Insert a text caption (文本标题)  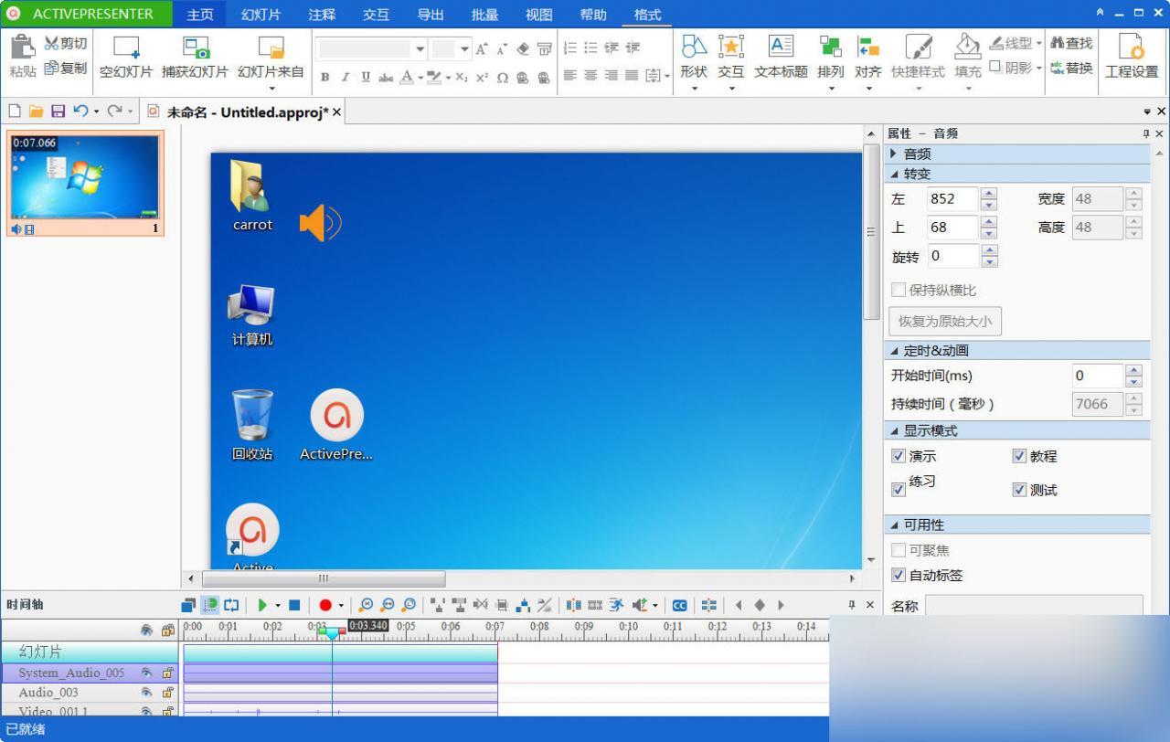781,48
